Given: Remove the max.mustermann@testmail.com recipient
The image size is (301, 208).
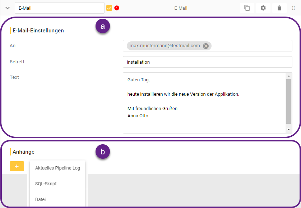Looking at the screenshot, I should [205, 46].
